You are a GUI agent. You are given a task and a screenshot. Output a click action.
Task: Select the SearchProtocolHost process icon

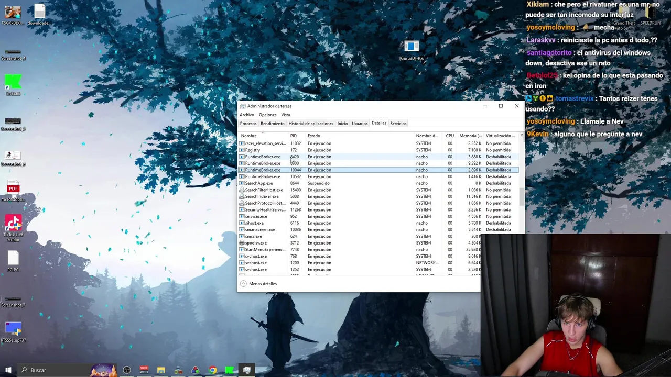242,203
